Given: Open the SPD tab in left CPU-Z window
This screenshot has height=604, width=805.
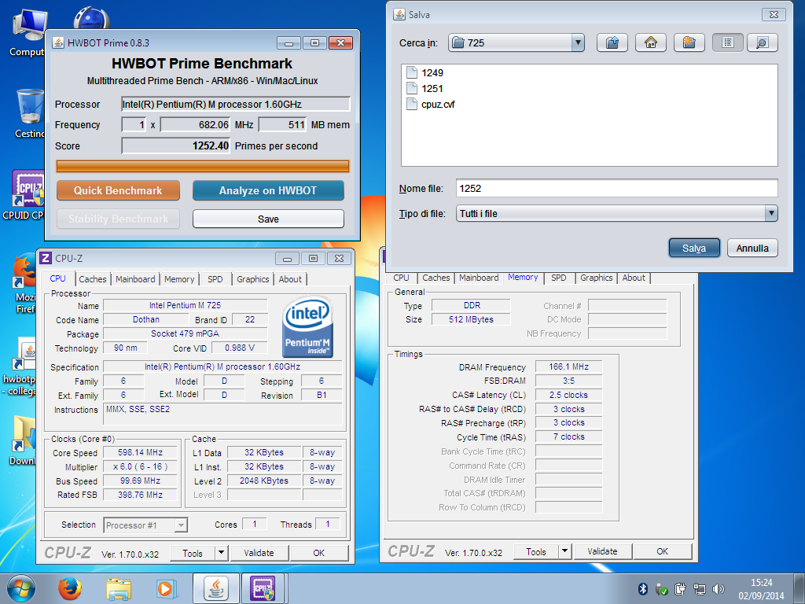Looking at the screenshot, I should 215,279.
